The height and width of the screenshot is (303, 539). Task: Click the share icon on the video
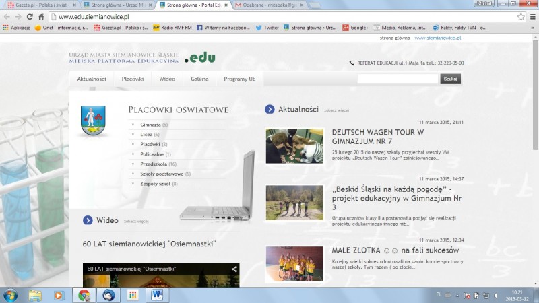tap(234, 269)
